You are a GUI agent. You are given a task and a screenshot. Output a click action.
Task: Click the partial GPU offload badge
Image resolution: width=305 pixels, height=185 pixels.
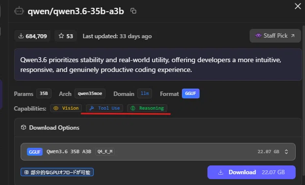coord(57,172)
